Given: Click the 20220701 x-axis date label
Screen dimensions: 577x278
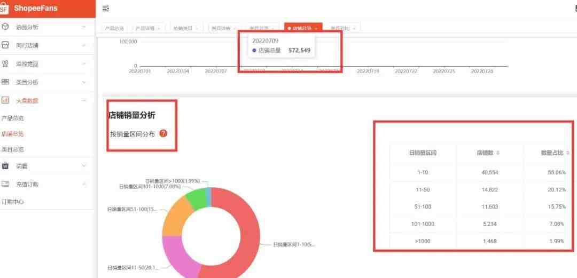Looking at the screenshot, I should tap(139, 71).
